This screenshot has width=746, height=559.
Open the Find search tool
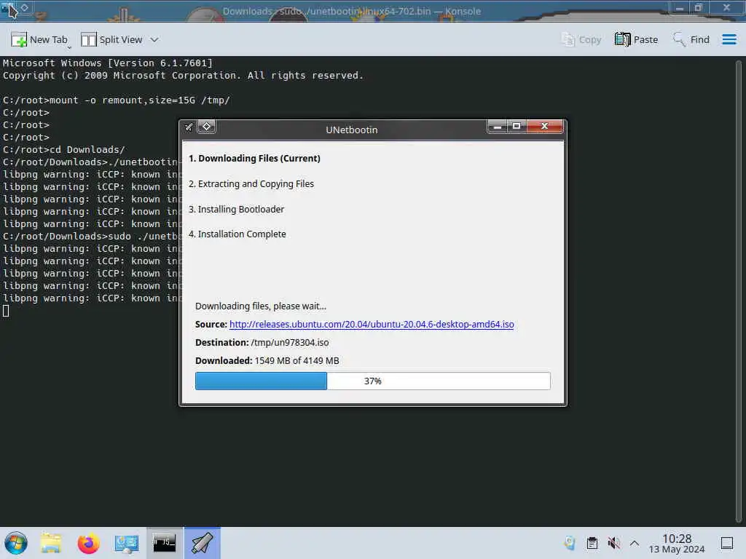(x=691, y=39)
